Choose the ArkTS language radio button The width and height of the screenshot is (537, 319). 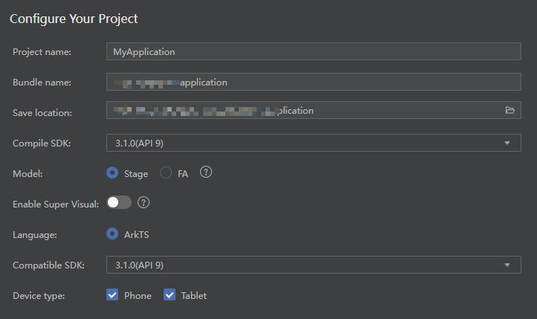coord(112,233)
